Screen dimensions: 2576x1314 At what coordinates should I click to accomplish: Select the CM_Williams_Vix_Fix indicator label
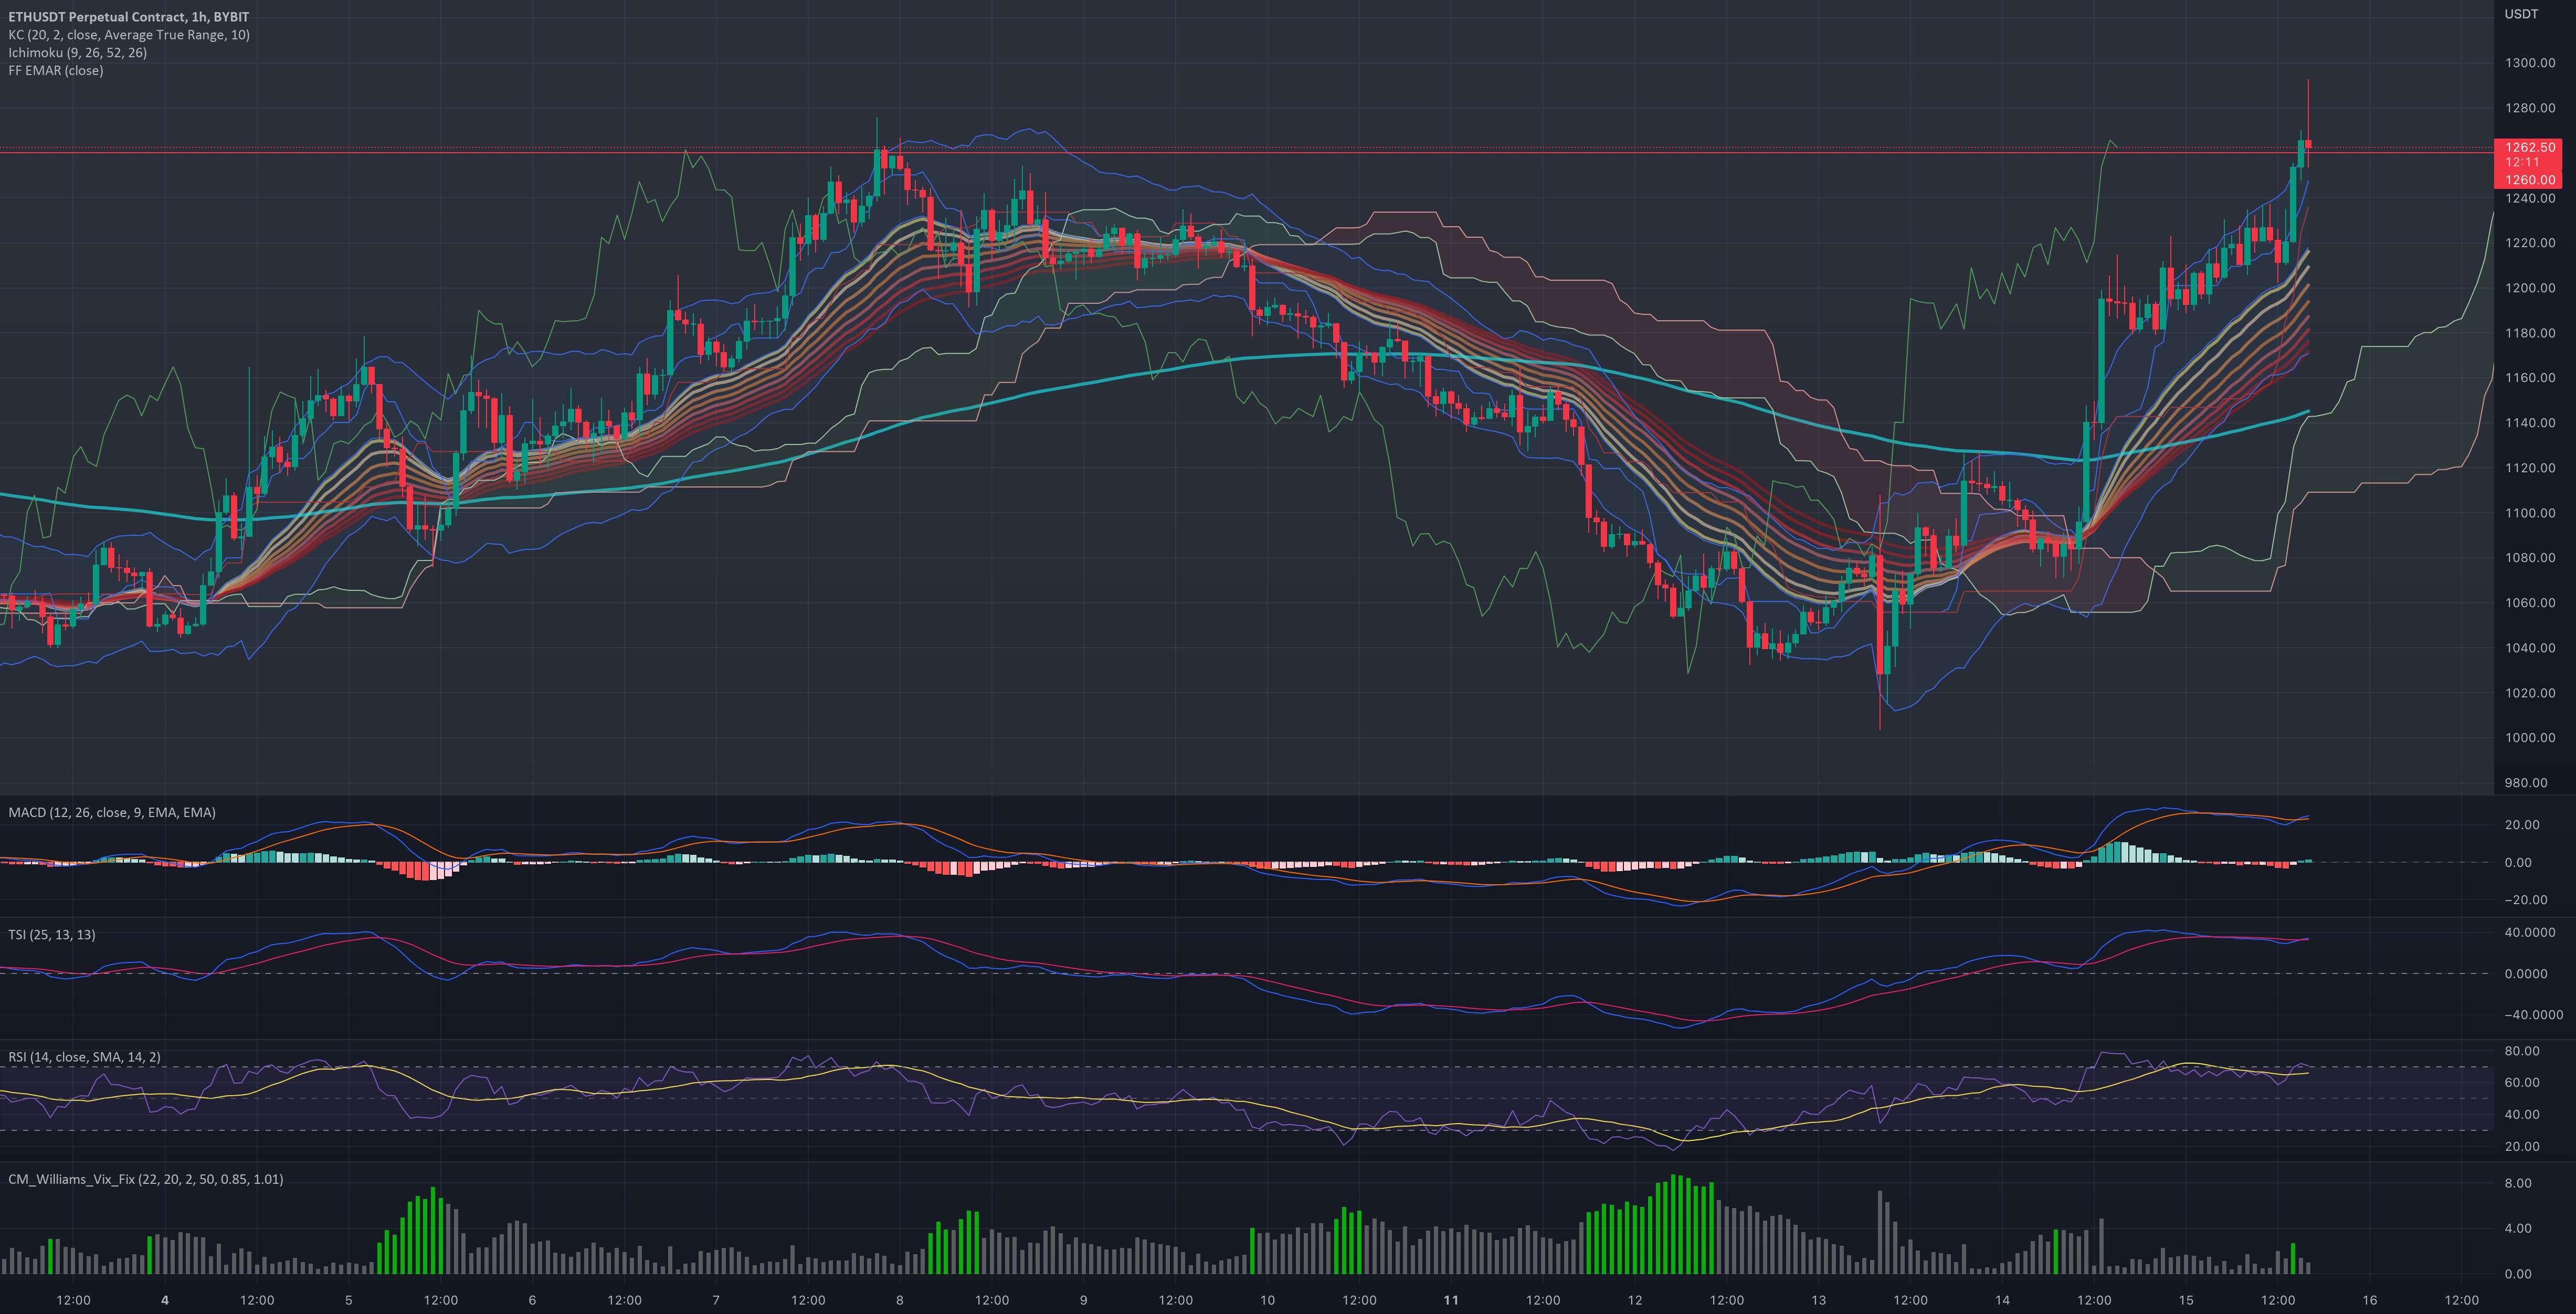(x=146, y=1180)
